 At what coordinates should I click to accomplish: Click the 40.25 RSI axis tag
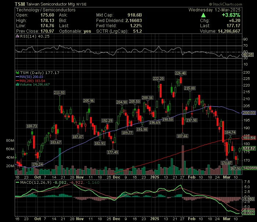[248, 55]
